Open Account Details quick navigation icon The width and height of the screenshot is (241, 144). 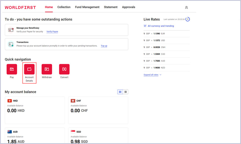pyautogui.click(x=29, y=69)
